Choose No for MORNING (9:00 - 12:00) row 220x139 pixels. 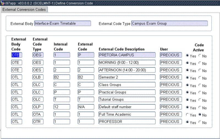[200, 63]
